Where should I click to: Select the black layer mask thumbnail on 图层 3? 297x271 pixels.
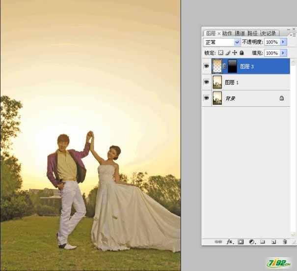[232, 66]
